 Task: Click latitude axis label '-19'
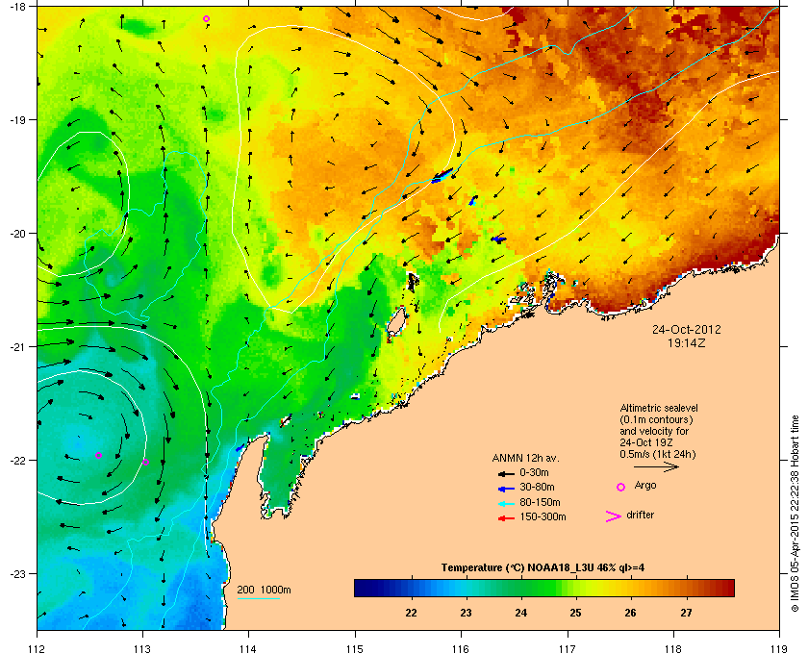(x=17, y=120)
